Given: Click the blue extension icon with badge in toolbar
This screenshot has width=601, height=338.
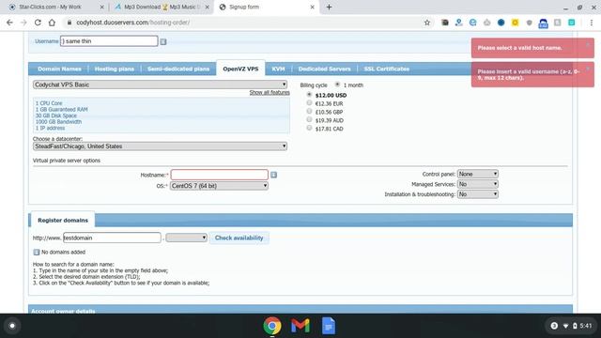Looking at the screenshot, I should [x=543, y=23].
